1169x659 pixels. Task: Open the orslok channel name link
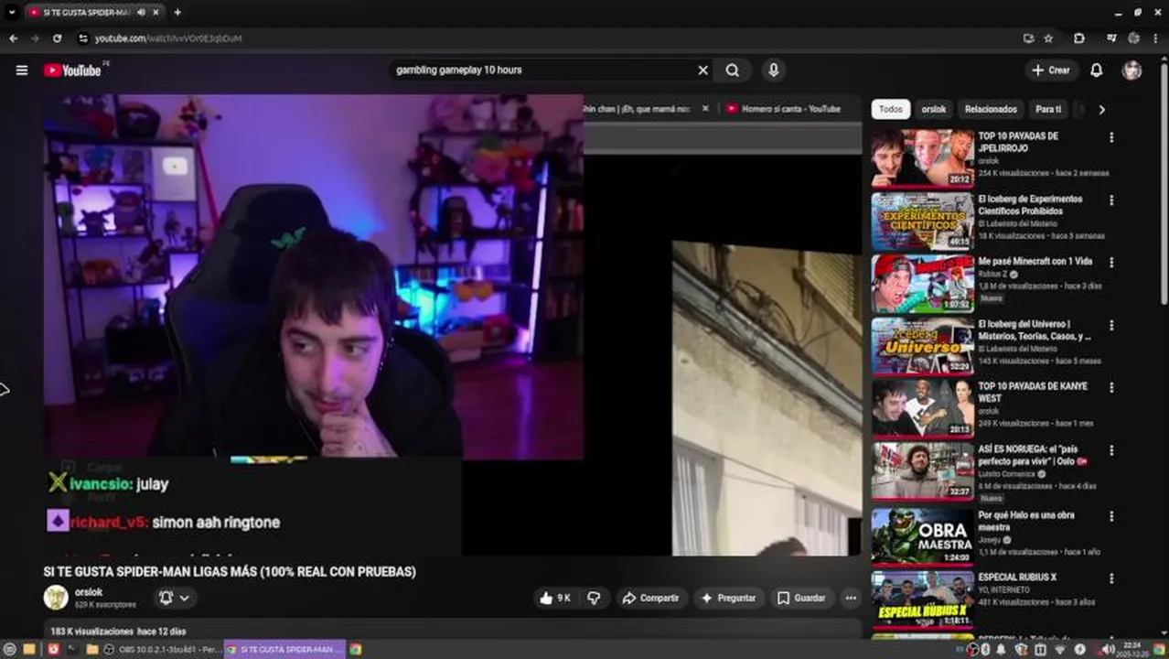(x=89, y=592)
